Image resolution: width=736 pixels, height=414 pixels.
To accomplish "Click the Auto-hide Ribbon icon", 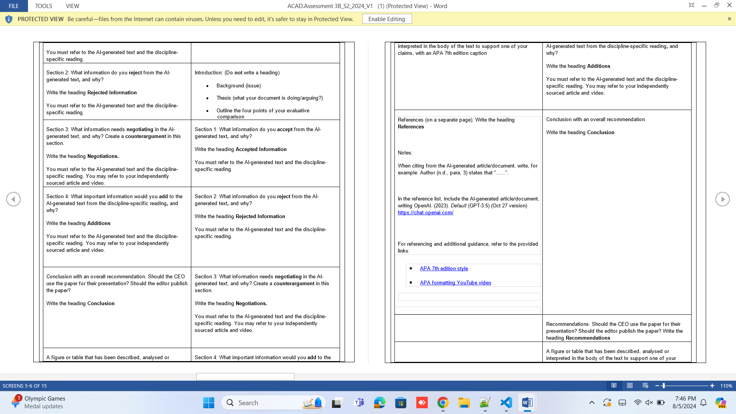I will pyautogui.click(x=692, y=5).
